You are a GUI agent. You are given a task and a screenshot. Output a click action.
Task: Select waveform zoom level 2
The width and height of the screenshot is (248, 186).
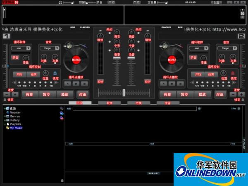click(242, 14)
